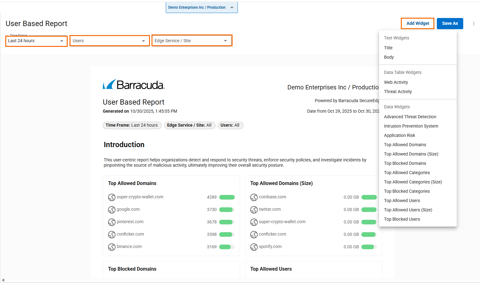
Task: Click the left arrow of horizontal scrollbar
Action: [x=3, y=280]
